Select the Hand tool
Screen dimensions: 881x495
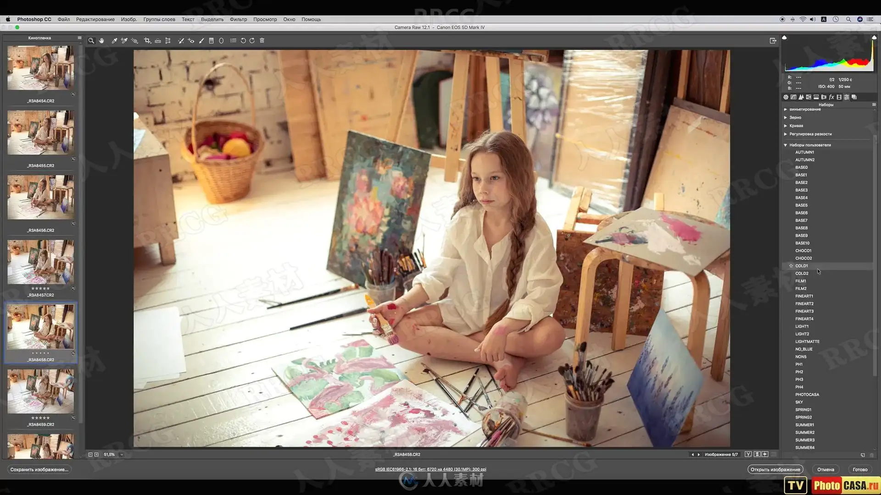point(101,41)
